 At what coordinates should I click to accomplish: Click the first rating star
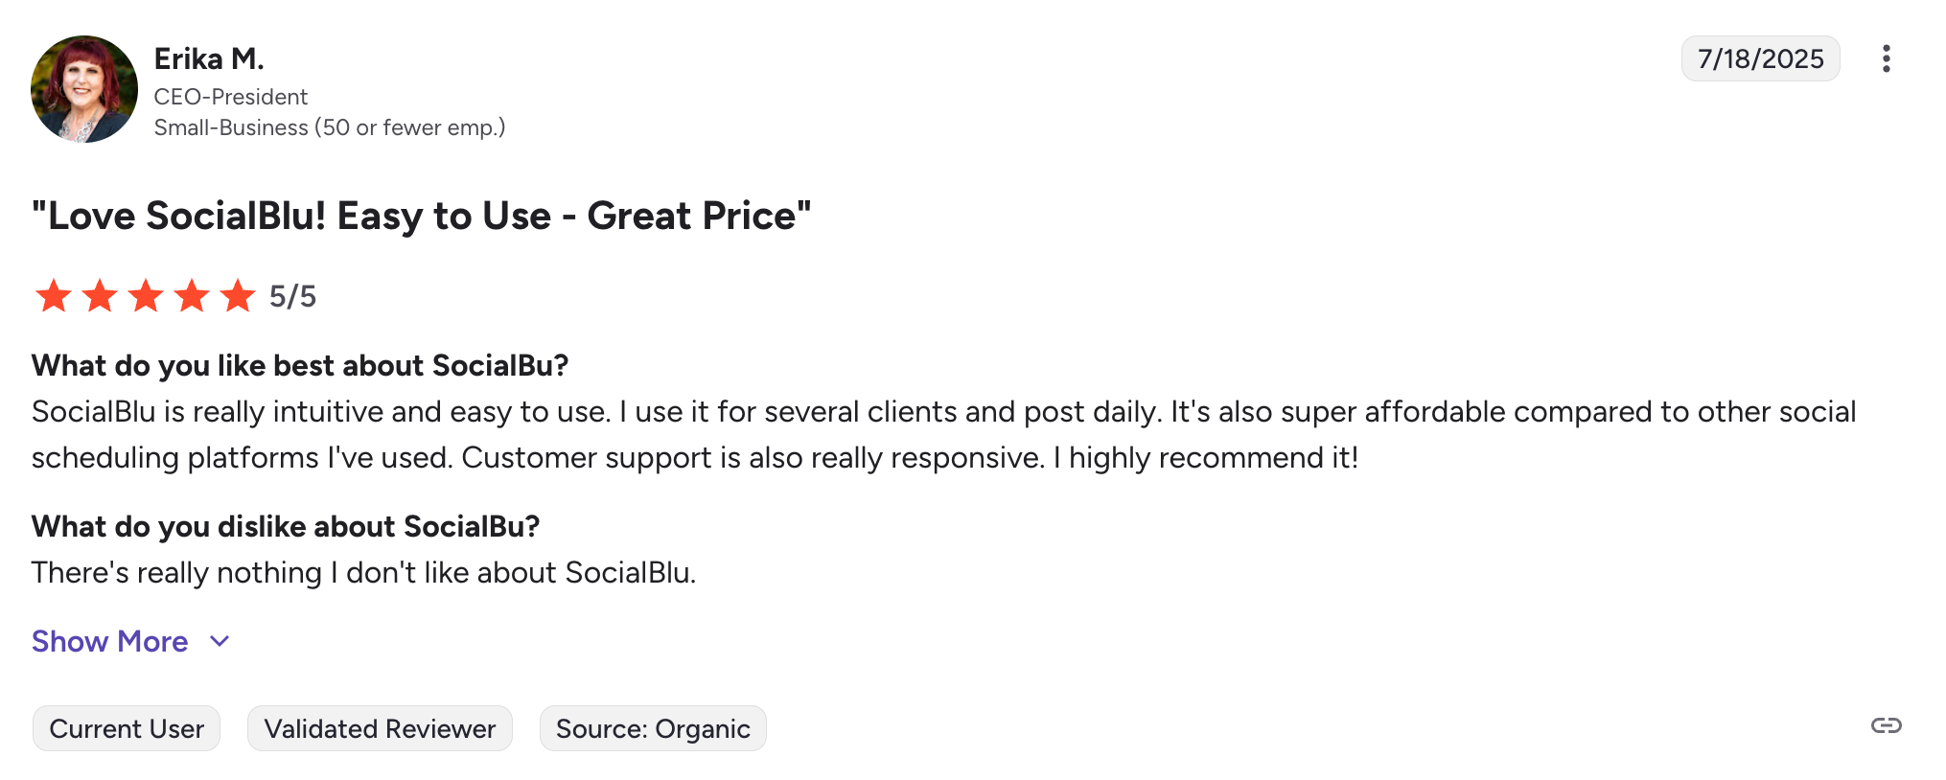[x=54, y=296]
